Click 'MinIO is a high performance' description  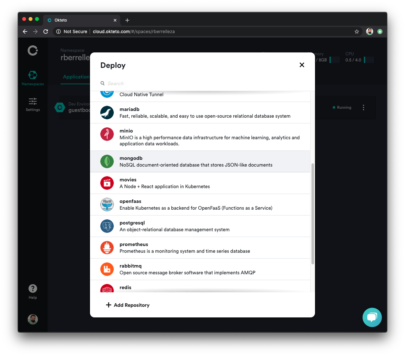click(210, 141)
